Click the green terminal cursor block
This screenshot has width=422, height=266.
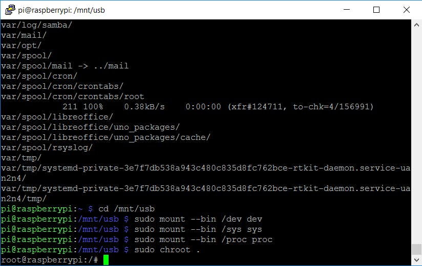coord(106,260)
